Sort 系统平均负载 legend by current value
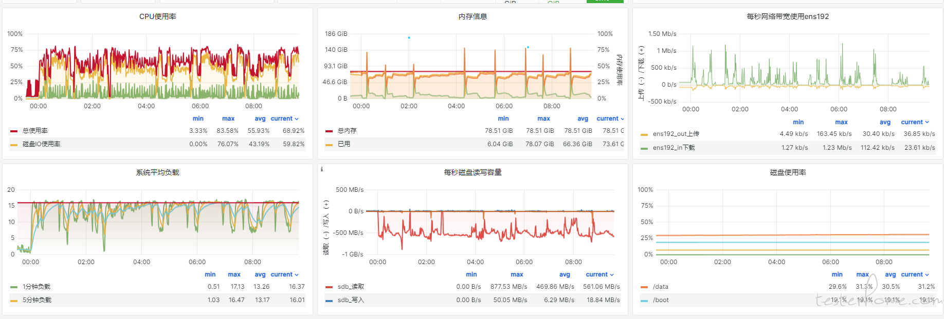The image size is (944, 319). tap(284, 274)
